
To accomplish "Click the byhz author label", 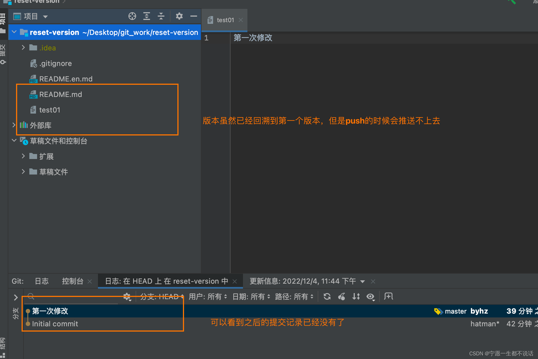I will pyautogui.click(x=479, y=311).
